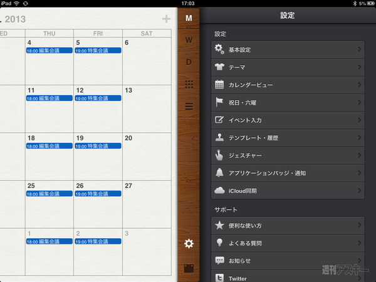Tap the 祝日・六曜 flag icon
Image resolution: width=376 pixels, height=282 pixels.
click(x=219, y=102)
